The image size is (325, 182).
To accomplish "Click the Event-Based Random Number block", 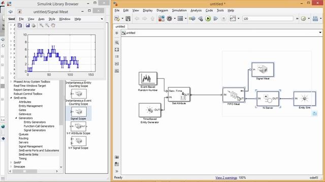I will pos(148,78).
